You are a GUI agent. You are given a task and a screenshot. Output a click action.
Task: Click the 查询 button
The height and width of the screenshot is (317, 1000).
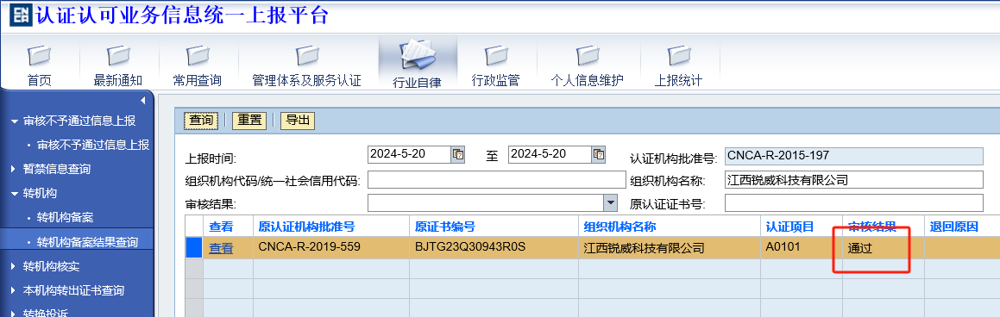click(x=202, y=121)
